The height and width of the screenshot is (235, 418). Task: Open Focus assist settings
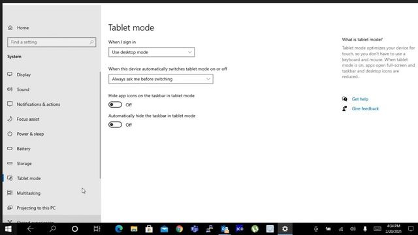(x=28, y=119)
